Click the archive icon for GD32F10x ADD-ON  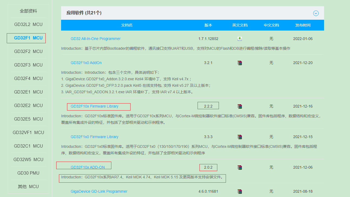pyautogui.click(x=240, y=167)
